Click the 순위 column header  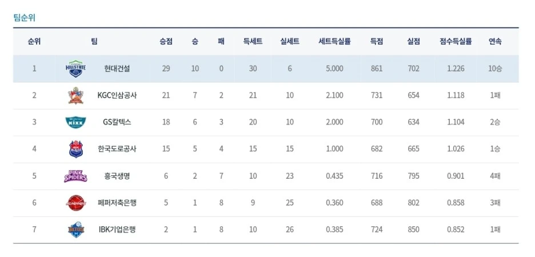pyautogui.click(x=34, y=42)
